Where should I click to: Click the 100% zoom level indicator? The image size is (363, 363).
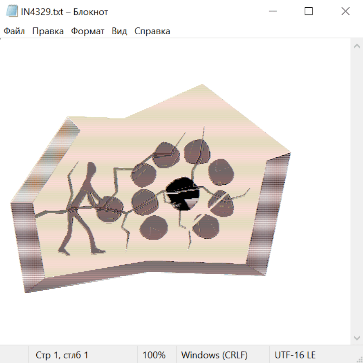[154, 355]
